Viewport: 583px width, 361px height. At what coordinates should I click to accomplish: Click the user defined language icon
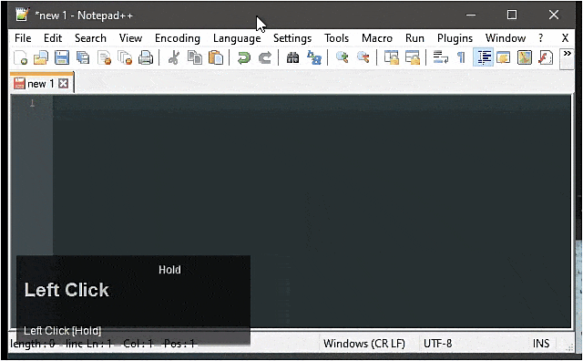(x=503, y=57)
